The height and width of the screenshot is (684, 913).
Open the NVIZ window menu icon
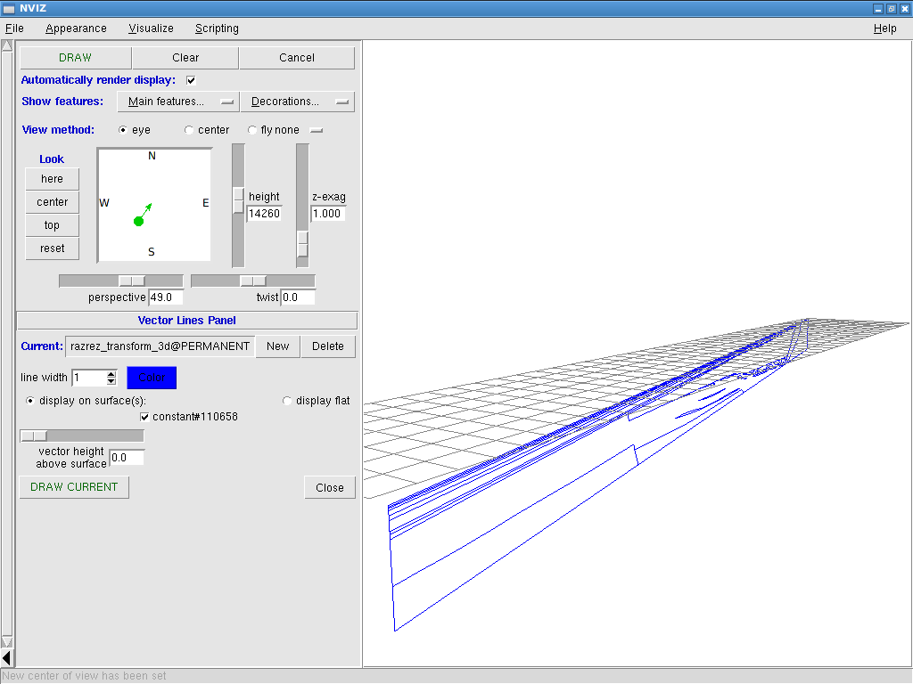pyautogui.click(x=9, y=8)
